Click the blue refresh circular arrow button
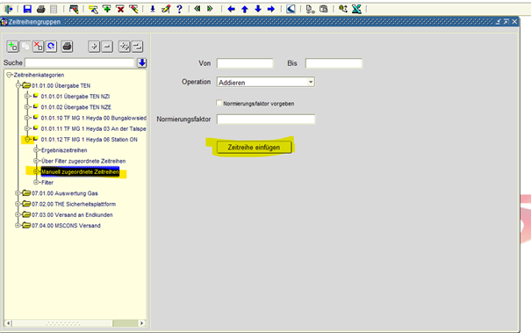531x333 pixels. 51,46
